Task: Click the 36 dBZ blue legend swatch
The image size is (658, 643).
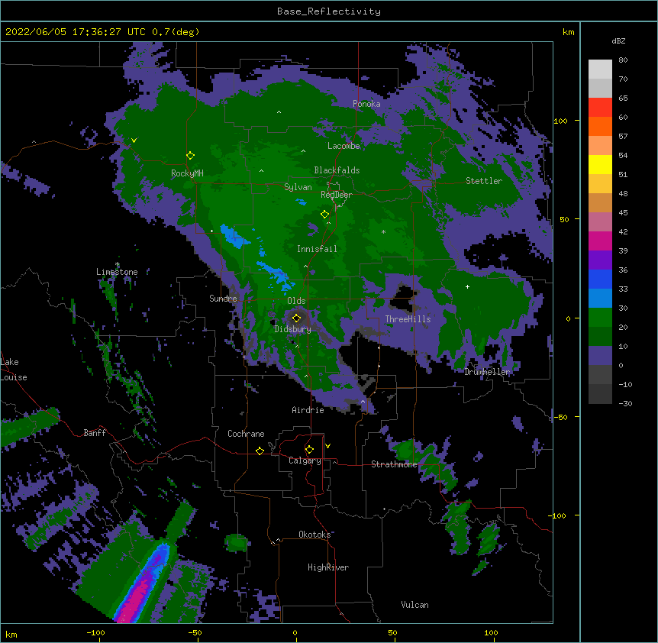Action: point(600,279)
